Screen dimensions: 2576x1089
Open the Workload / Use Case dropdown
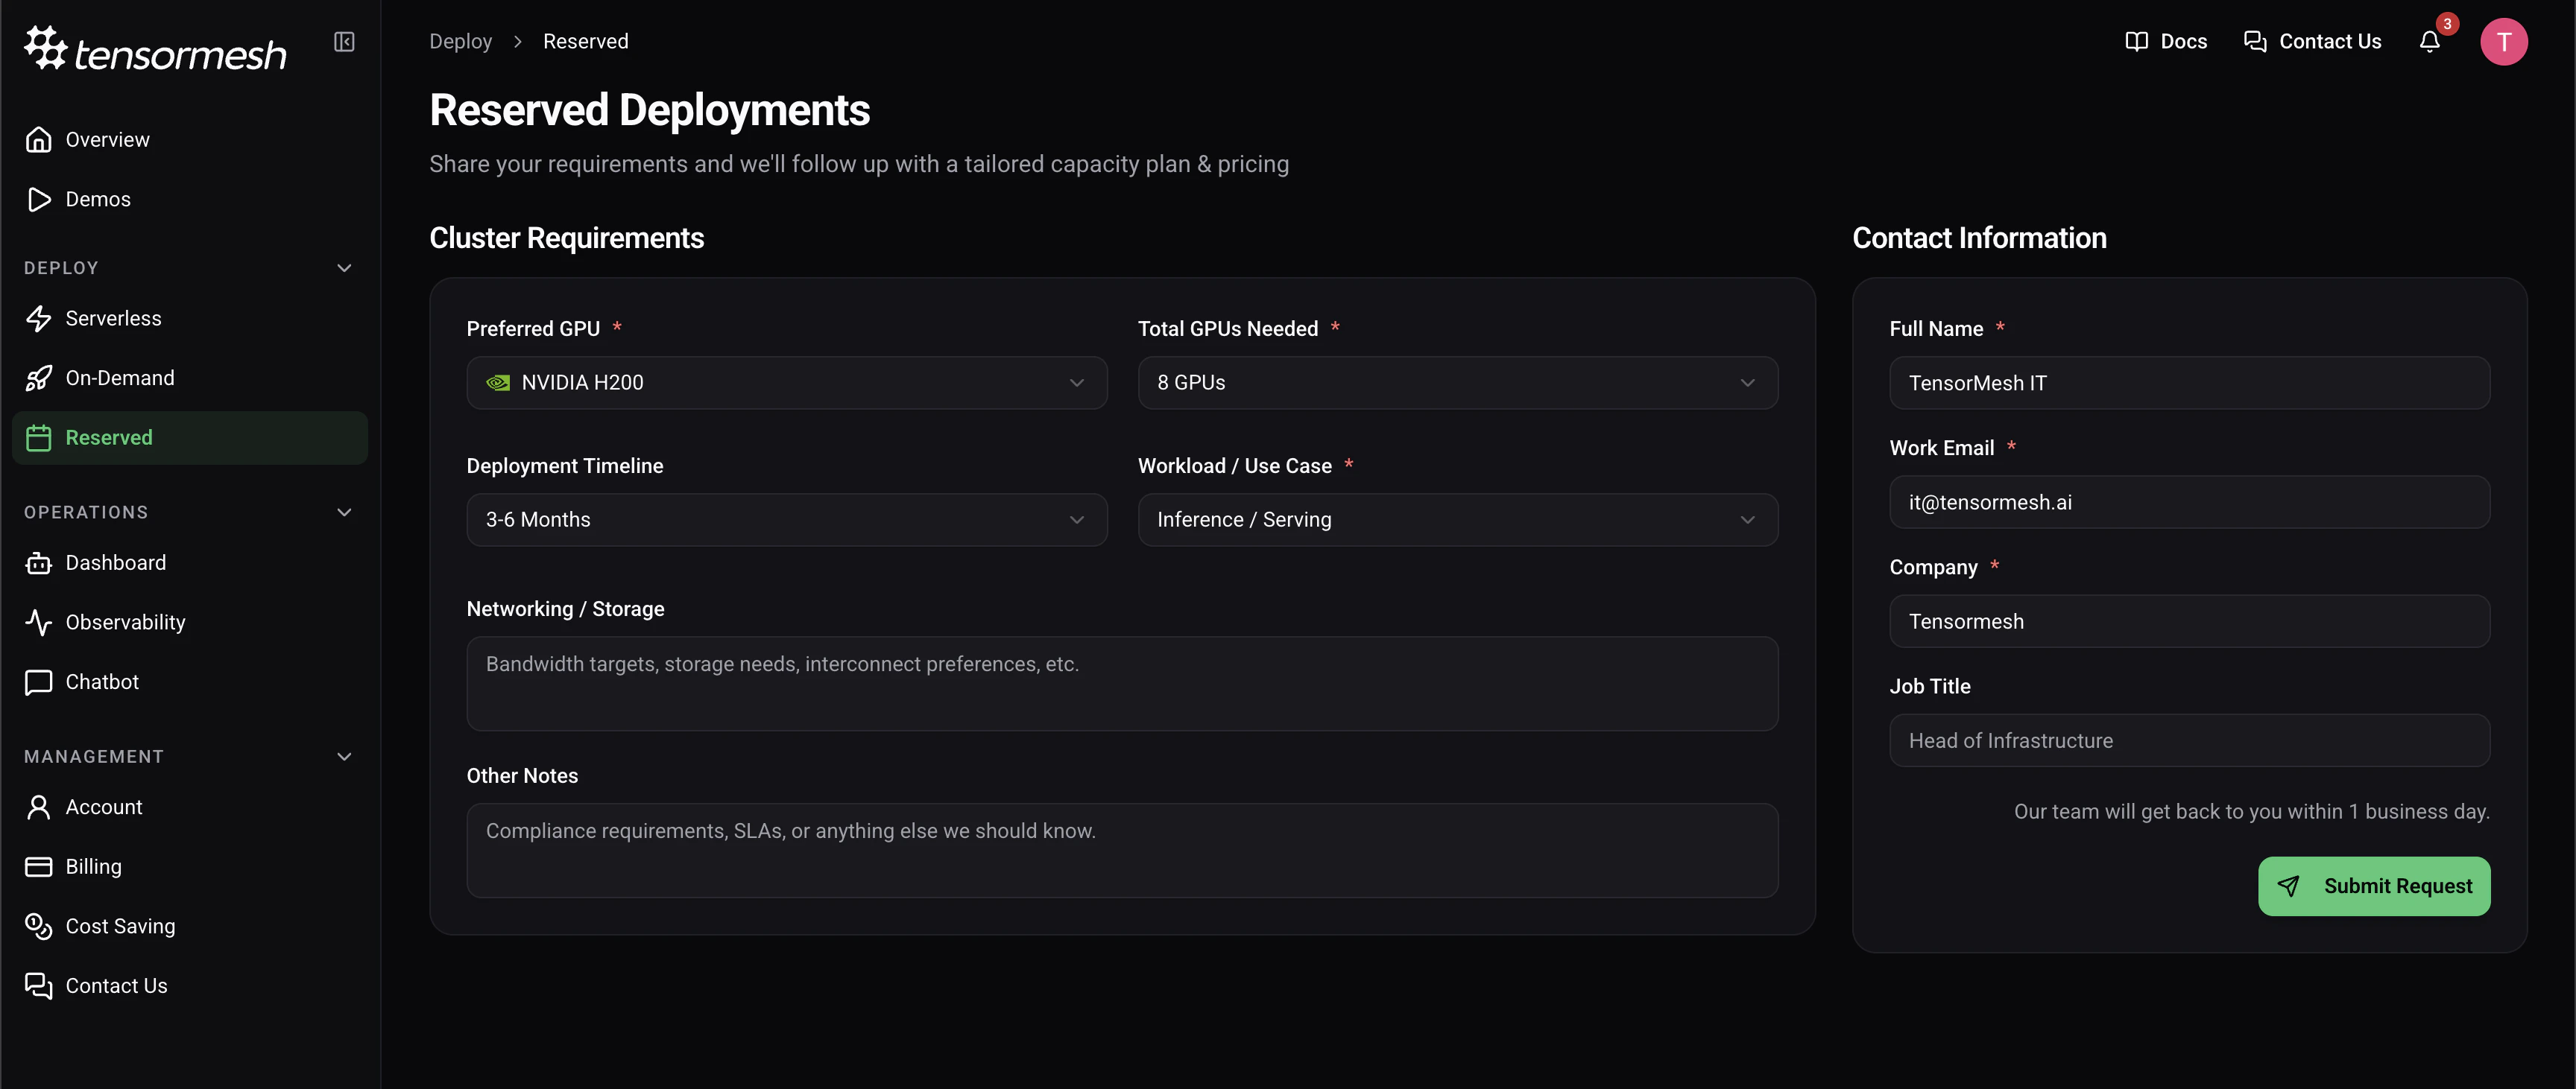(1457, 519)
